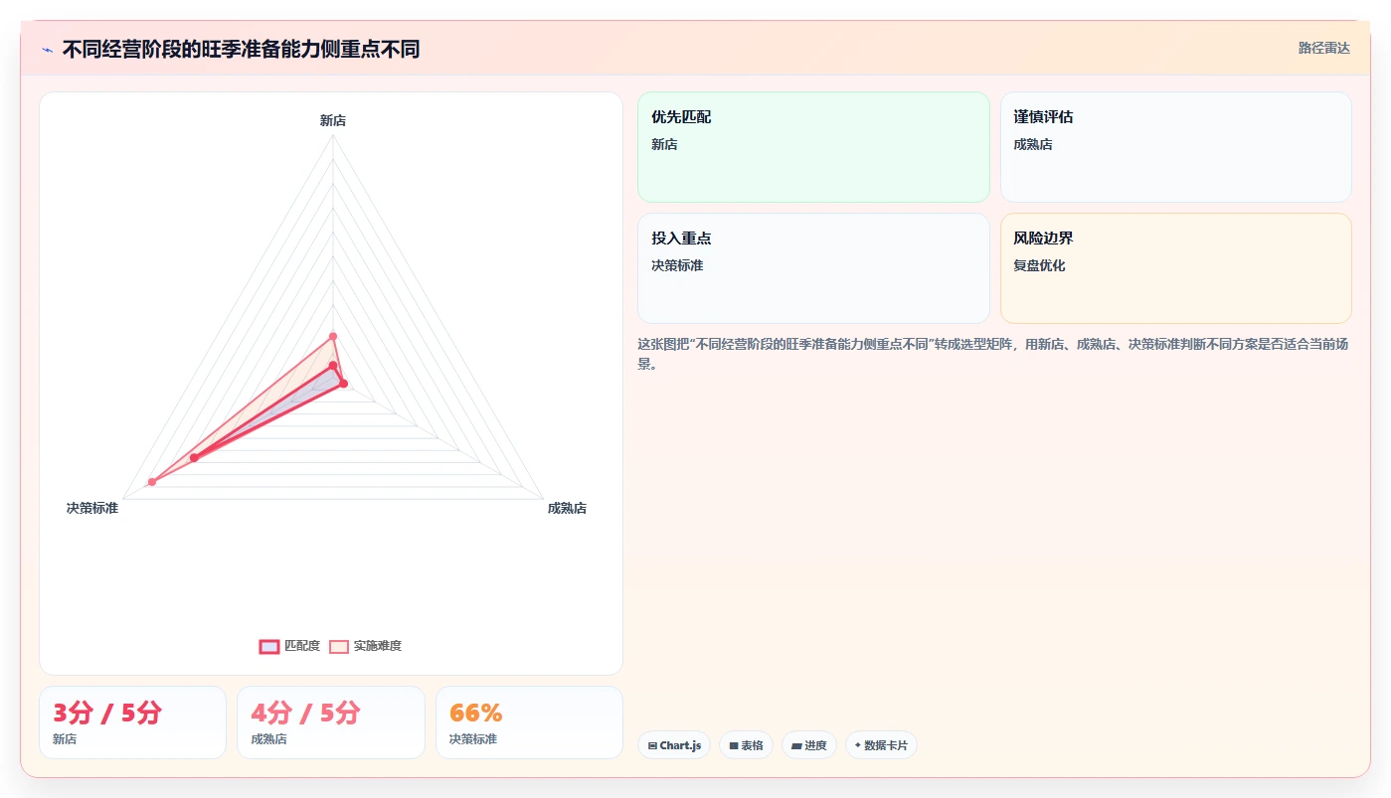This screenshot has width=1391, height=798.
Task: Click the 新店 axis label on radar
Action: click(x=333, y=120)
